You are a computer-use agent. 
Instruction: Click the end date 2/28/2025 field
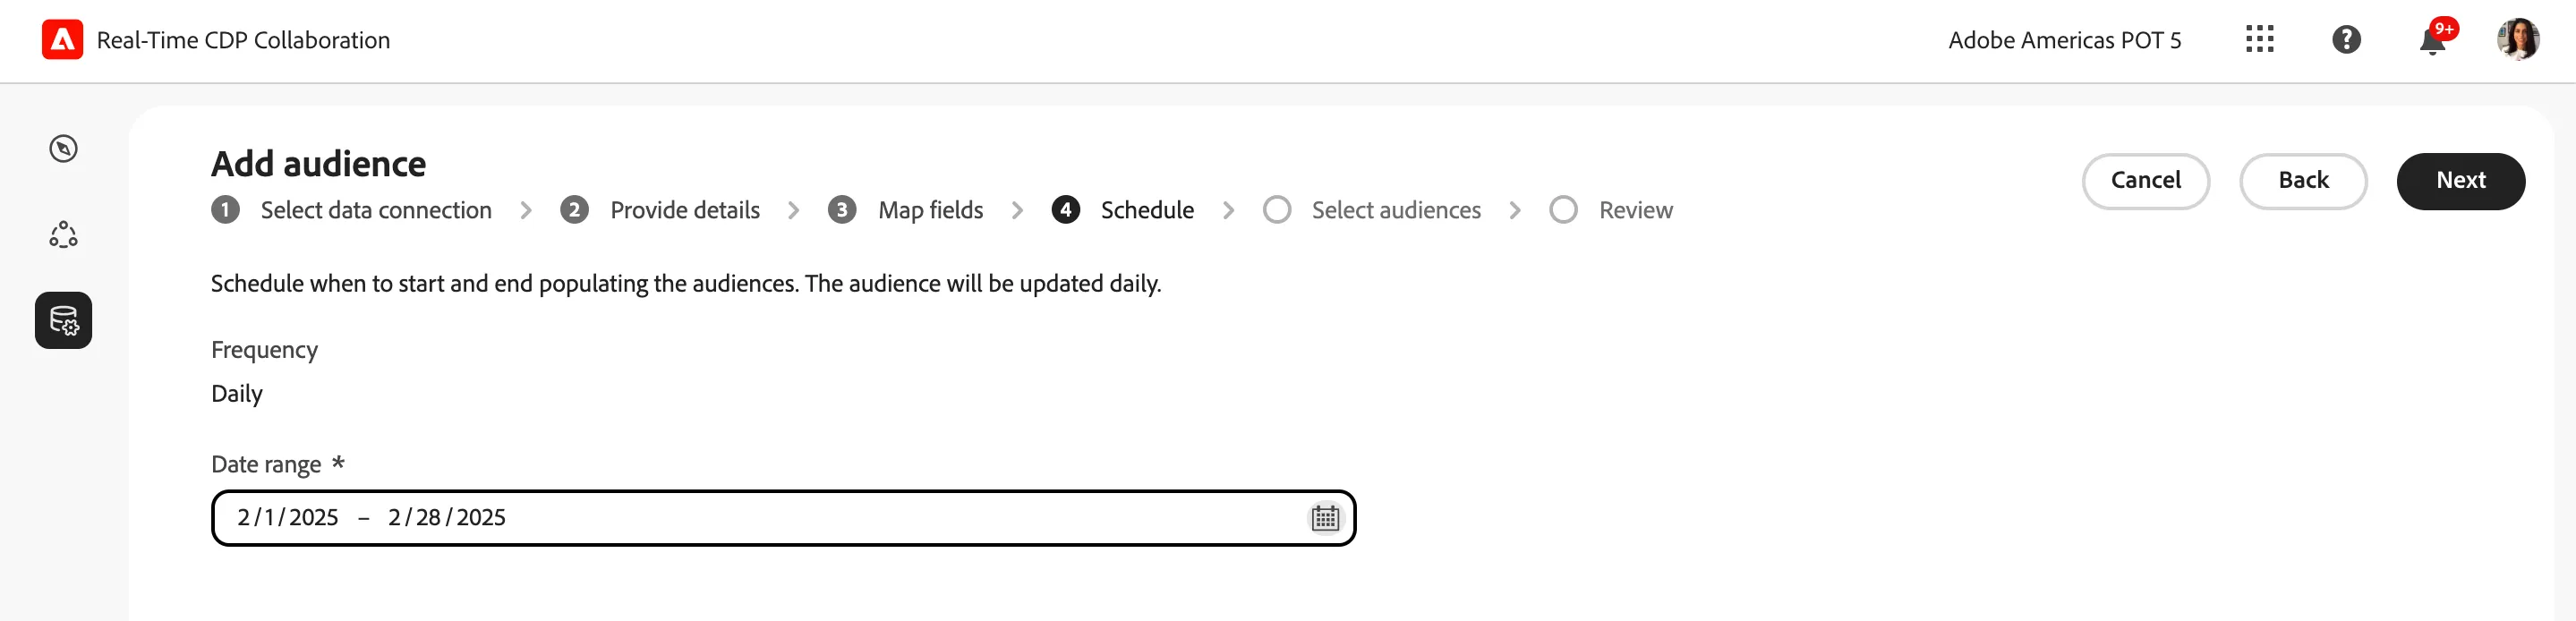coord(447,518)
